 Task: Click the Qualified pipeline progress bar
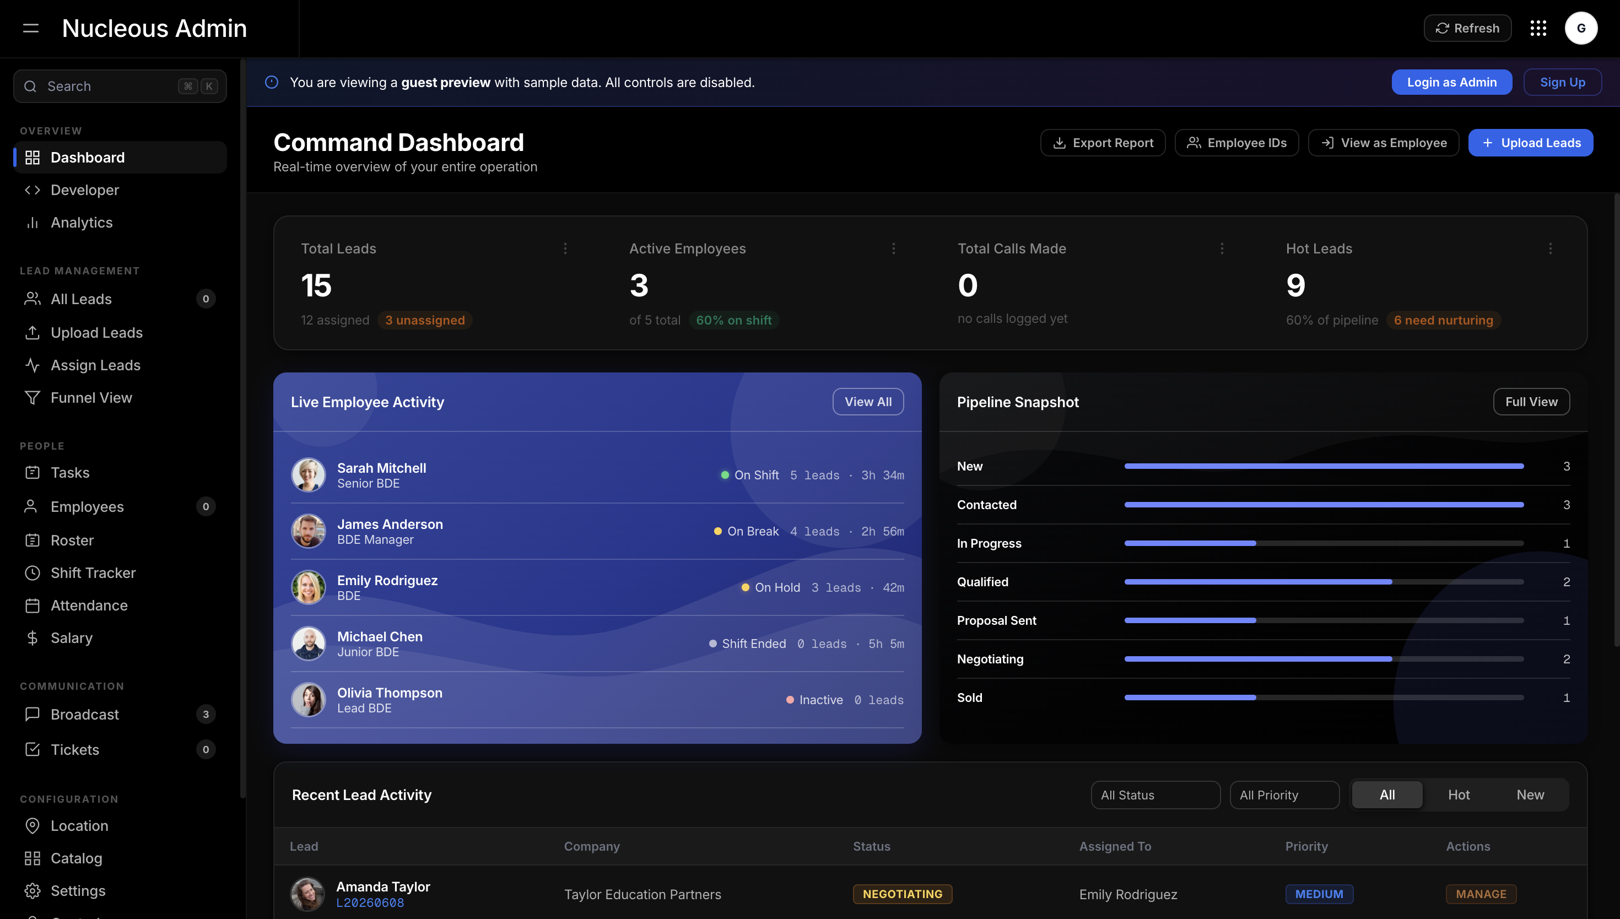1324,582
